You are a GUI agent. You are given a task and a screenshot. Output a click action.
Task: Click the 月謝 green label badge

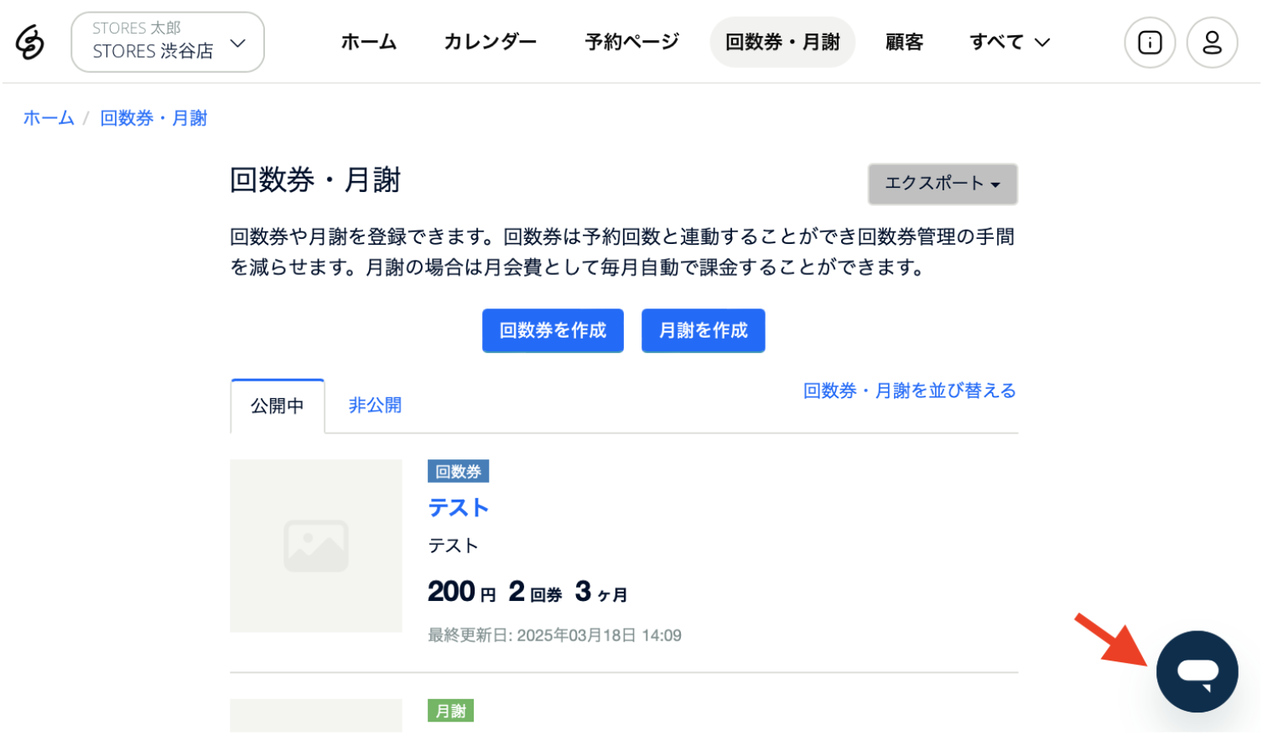[450, 711]
